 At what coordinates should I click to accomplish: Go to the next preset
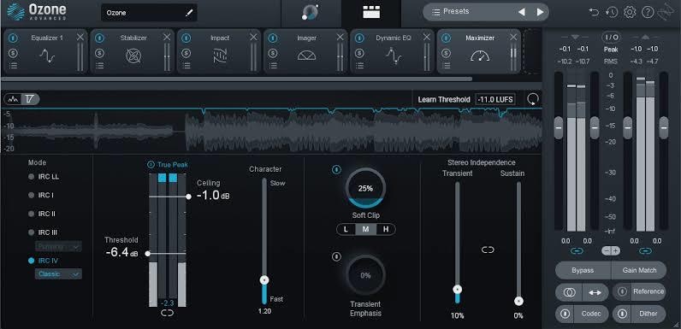540,12
